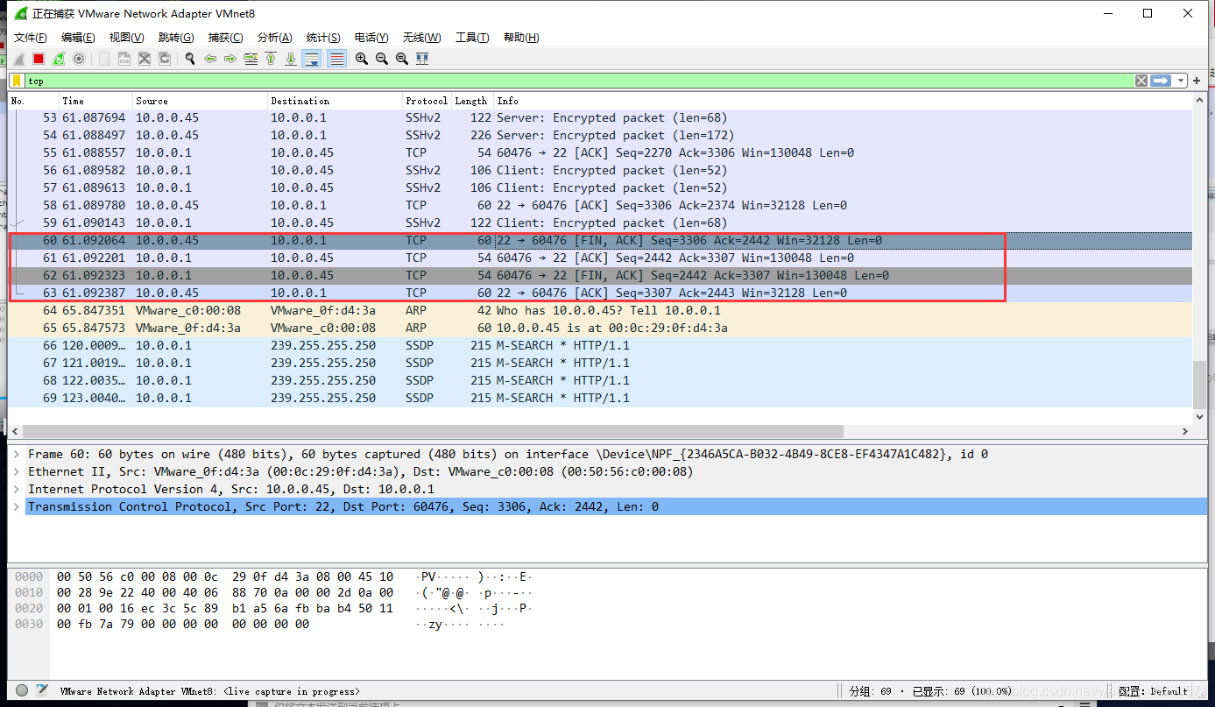
Task: Apply display filter arrow button
Action: pyautogui.click(x=1162, y=81)
